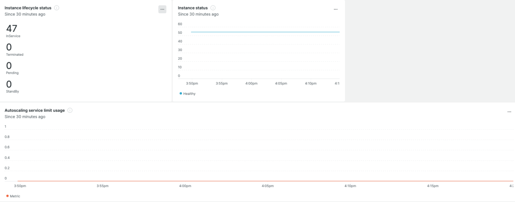Open ellipsis menu on Instance lifecycle status widget
This screenshot has height=202, width=515.
pyautogui.click(x=162, y=9)
